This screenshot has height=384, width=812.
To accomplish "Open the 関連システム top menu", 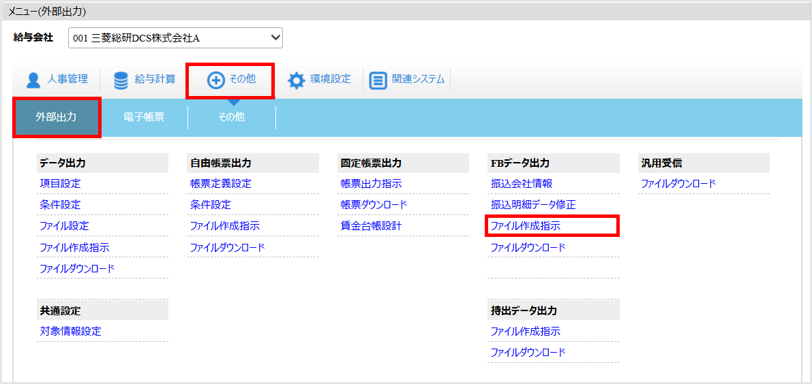I will pyautogui.click(x=419, y=79).
